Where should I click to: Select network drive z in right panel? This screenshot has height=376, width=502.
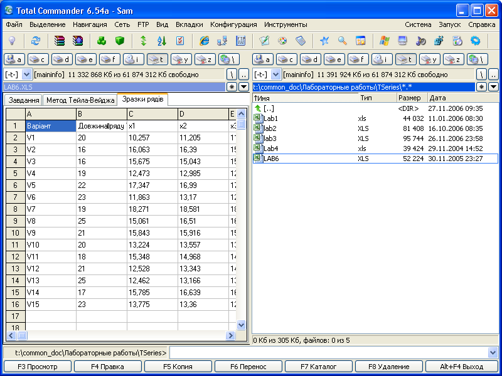click(453, 60)
